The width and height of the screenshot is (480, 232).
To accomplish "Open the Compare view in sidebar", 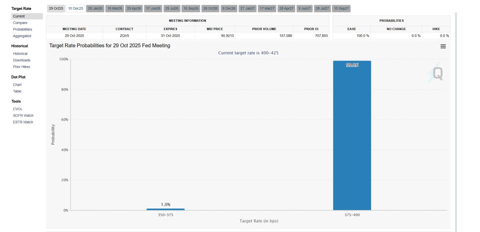I will point(20,23).
